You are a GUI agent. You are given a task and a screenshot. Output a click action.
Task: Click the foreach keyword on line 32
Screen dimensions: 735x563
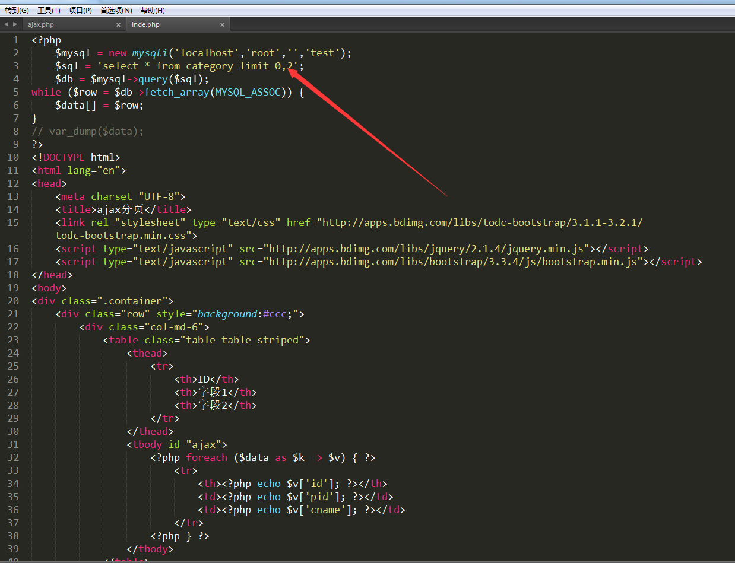coord(207,457)
